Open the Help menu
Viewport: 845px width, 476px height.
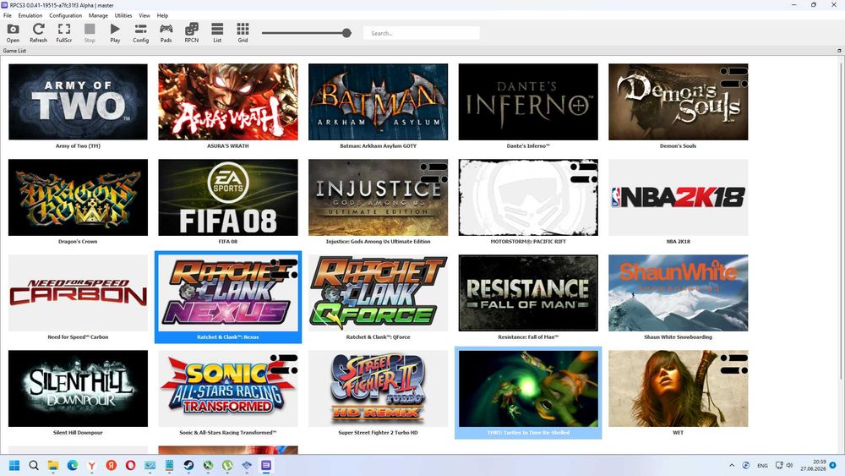pos(162,15)
